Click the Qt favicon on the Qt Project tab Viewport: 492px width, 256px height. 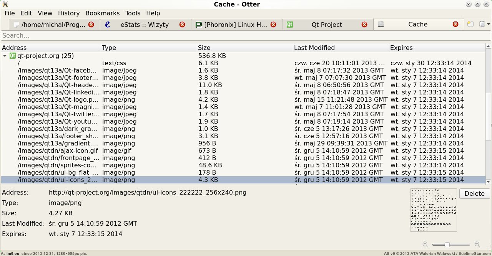click(x=290, y=25)
